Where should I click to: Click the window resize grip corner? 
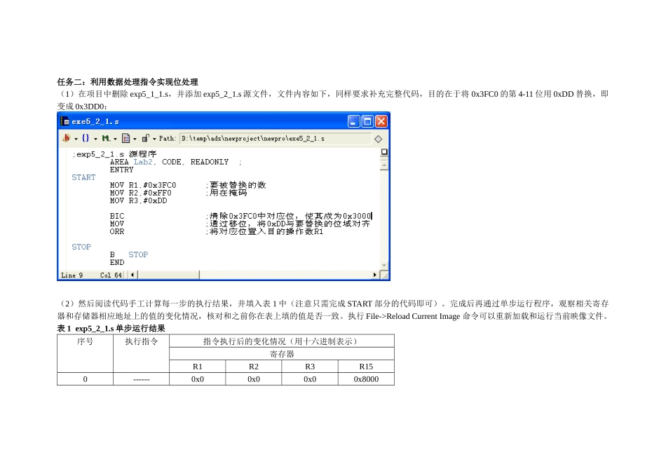click(x=385, y=275)
